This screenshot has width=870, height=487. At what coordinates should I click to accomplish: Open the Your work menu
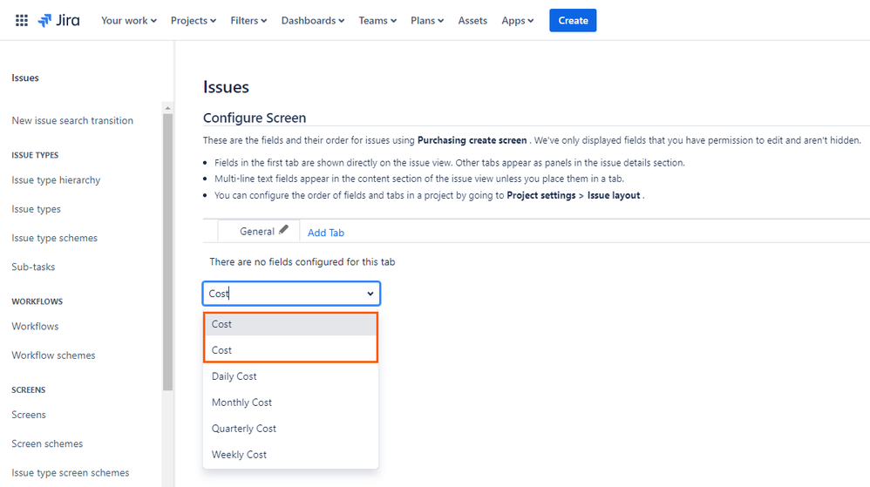click(x=129, y=21)
